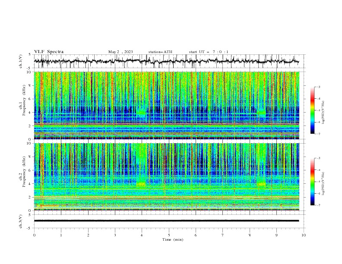Click the "ch.1(V)" waveform axis label

[21, 61]
